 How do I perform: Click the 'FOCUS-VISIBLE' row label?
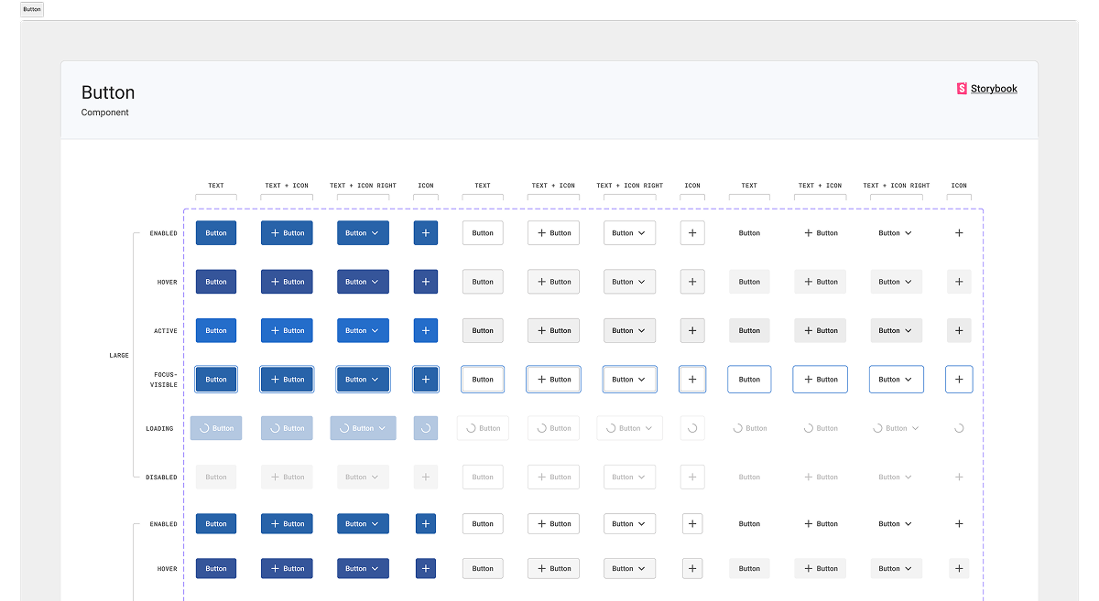(165, 380)
